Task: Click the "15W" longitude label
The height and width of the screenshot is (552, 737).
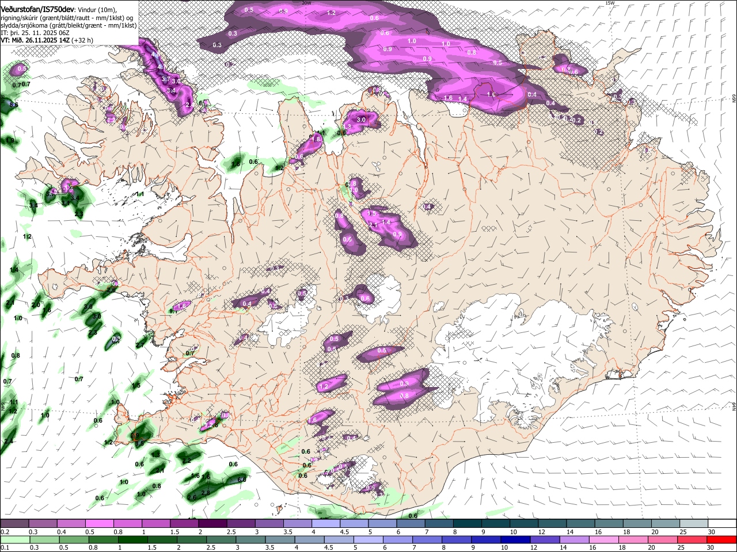Action: coord(610,3)
